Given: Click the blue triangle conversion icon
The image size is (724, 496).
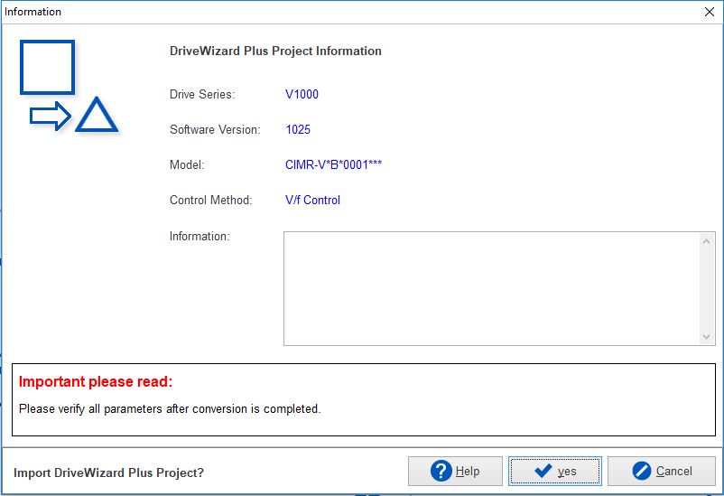Looking at the screenshot, I should (97, 114).
